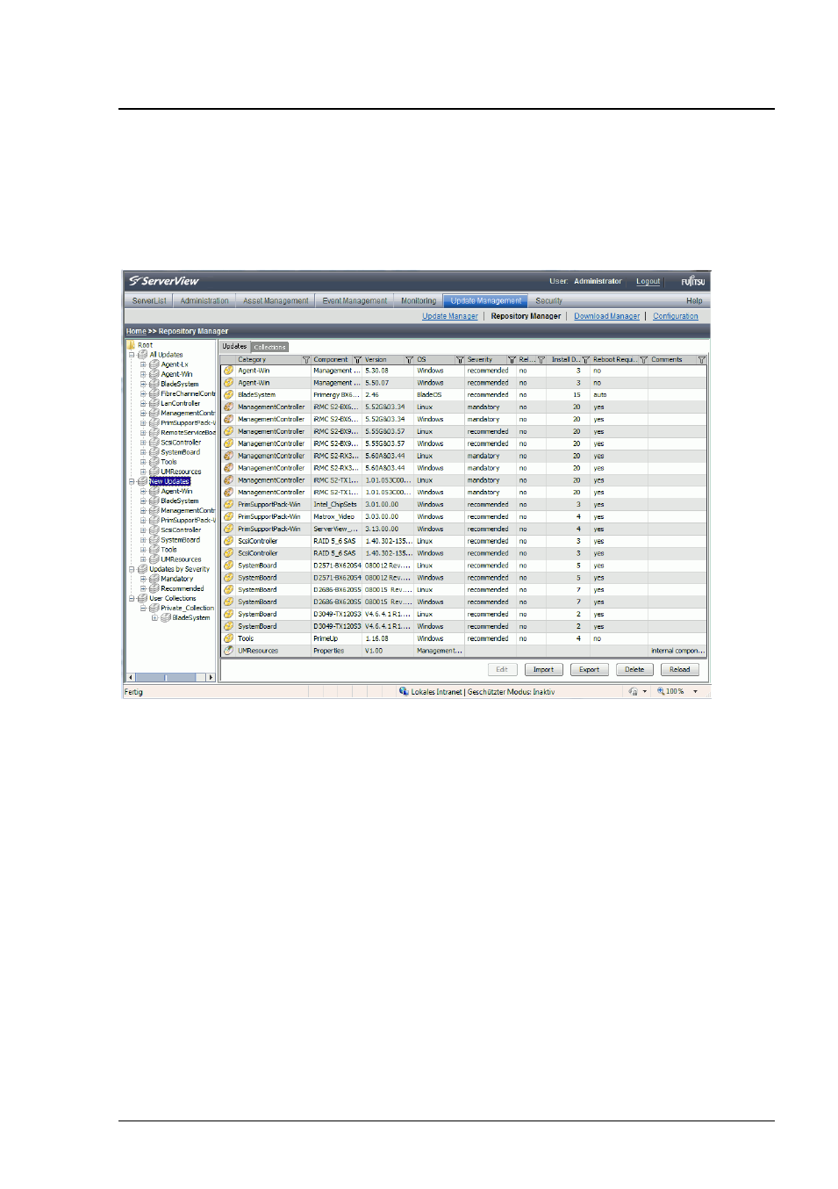Open the Update Manager link
Screen dimensions: 838x1189
pos(450,316)
